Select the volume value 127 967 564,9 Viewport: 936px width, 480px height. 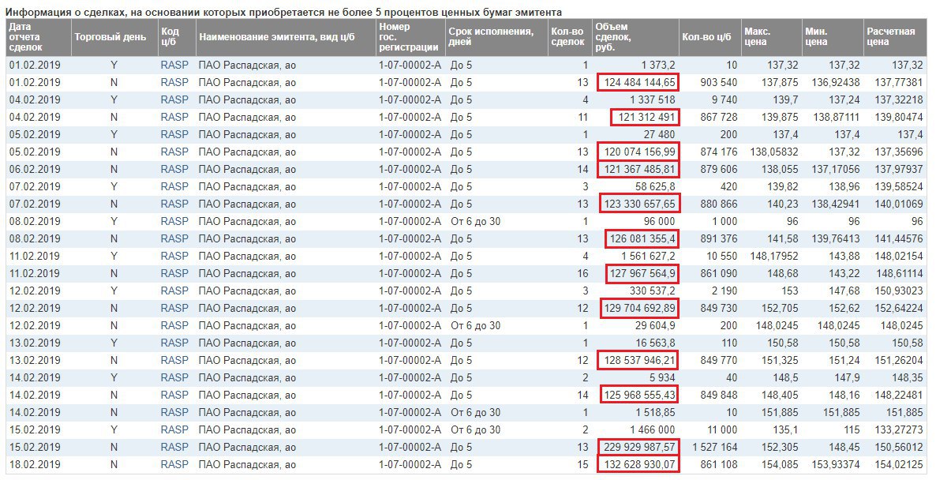click(642, 273)
